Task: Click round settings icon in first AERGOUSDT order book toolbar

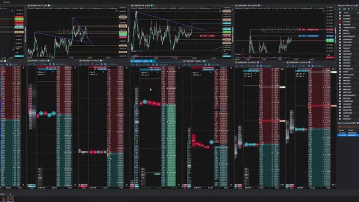Action: tap(257, 66)
